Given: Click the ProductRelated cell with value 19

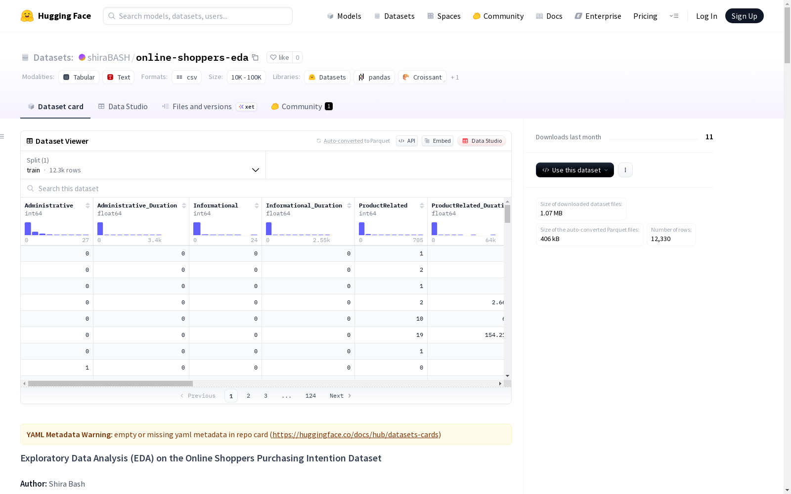Looking at the screenshot, I should [x=391, y=335].
